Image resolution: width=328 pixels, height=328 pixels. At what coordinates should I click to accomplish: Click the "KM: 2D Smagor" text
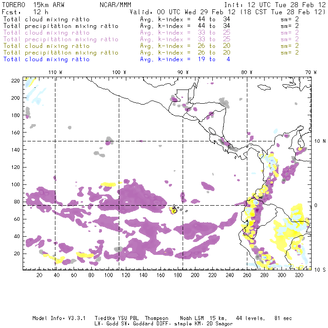tap(212, 324)
